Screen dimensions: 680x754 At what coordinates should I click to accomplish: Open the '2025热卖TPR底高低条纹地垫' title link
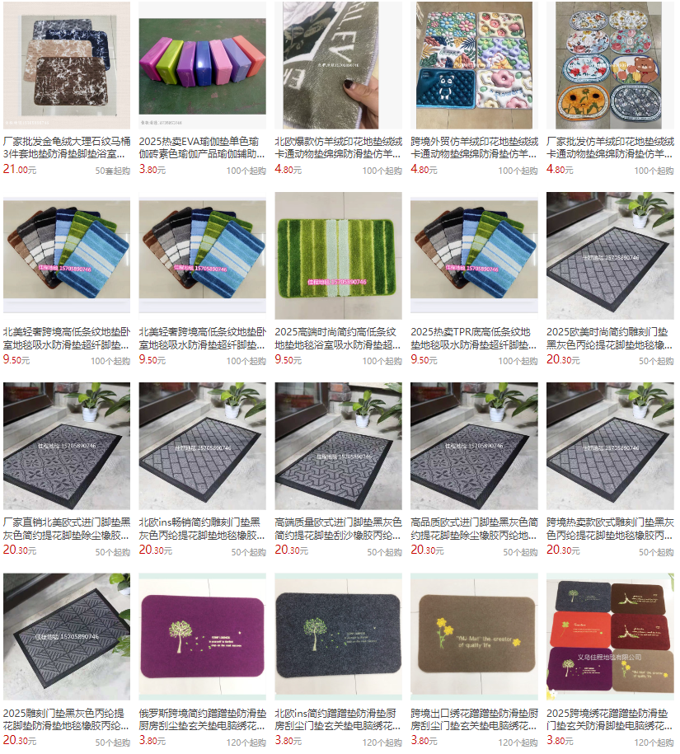click(x=474, y=338)
